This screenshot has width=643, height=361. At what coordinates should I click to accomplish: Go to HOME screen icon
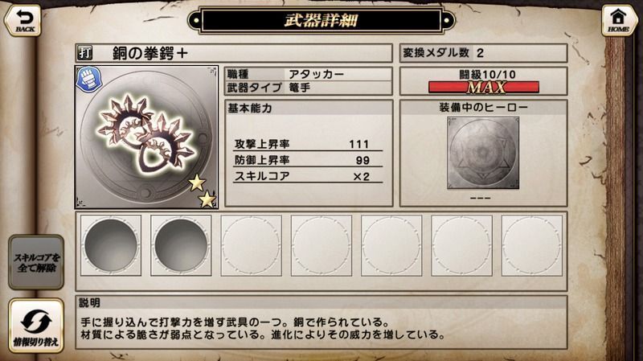click(x=619, y=20)
